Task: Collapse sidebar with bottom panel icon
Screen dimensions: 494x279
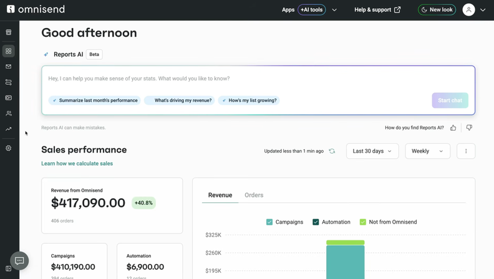Action: pos(9,268)
